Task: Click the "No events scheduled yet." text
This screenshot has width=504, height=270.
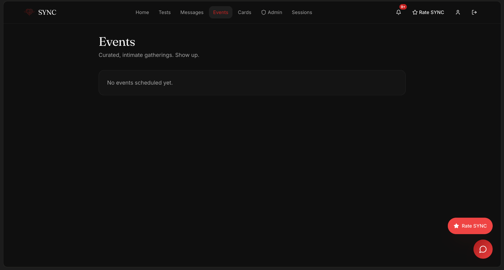Action: pyautogui.click(x=140, y=83)
